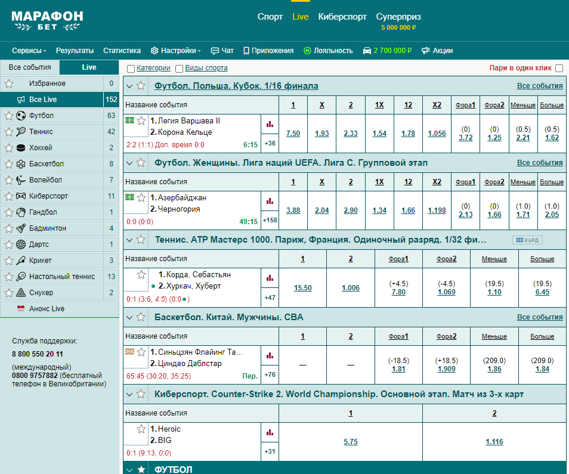
Task: Open the Акции promotions link
Action: [x=437, y=51]
